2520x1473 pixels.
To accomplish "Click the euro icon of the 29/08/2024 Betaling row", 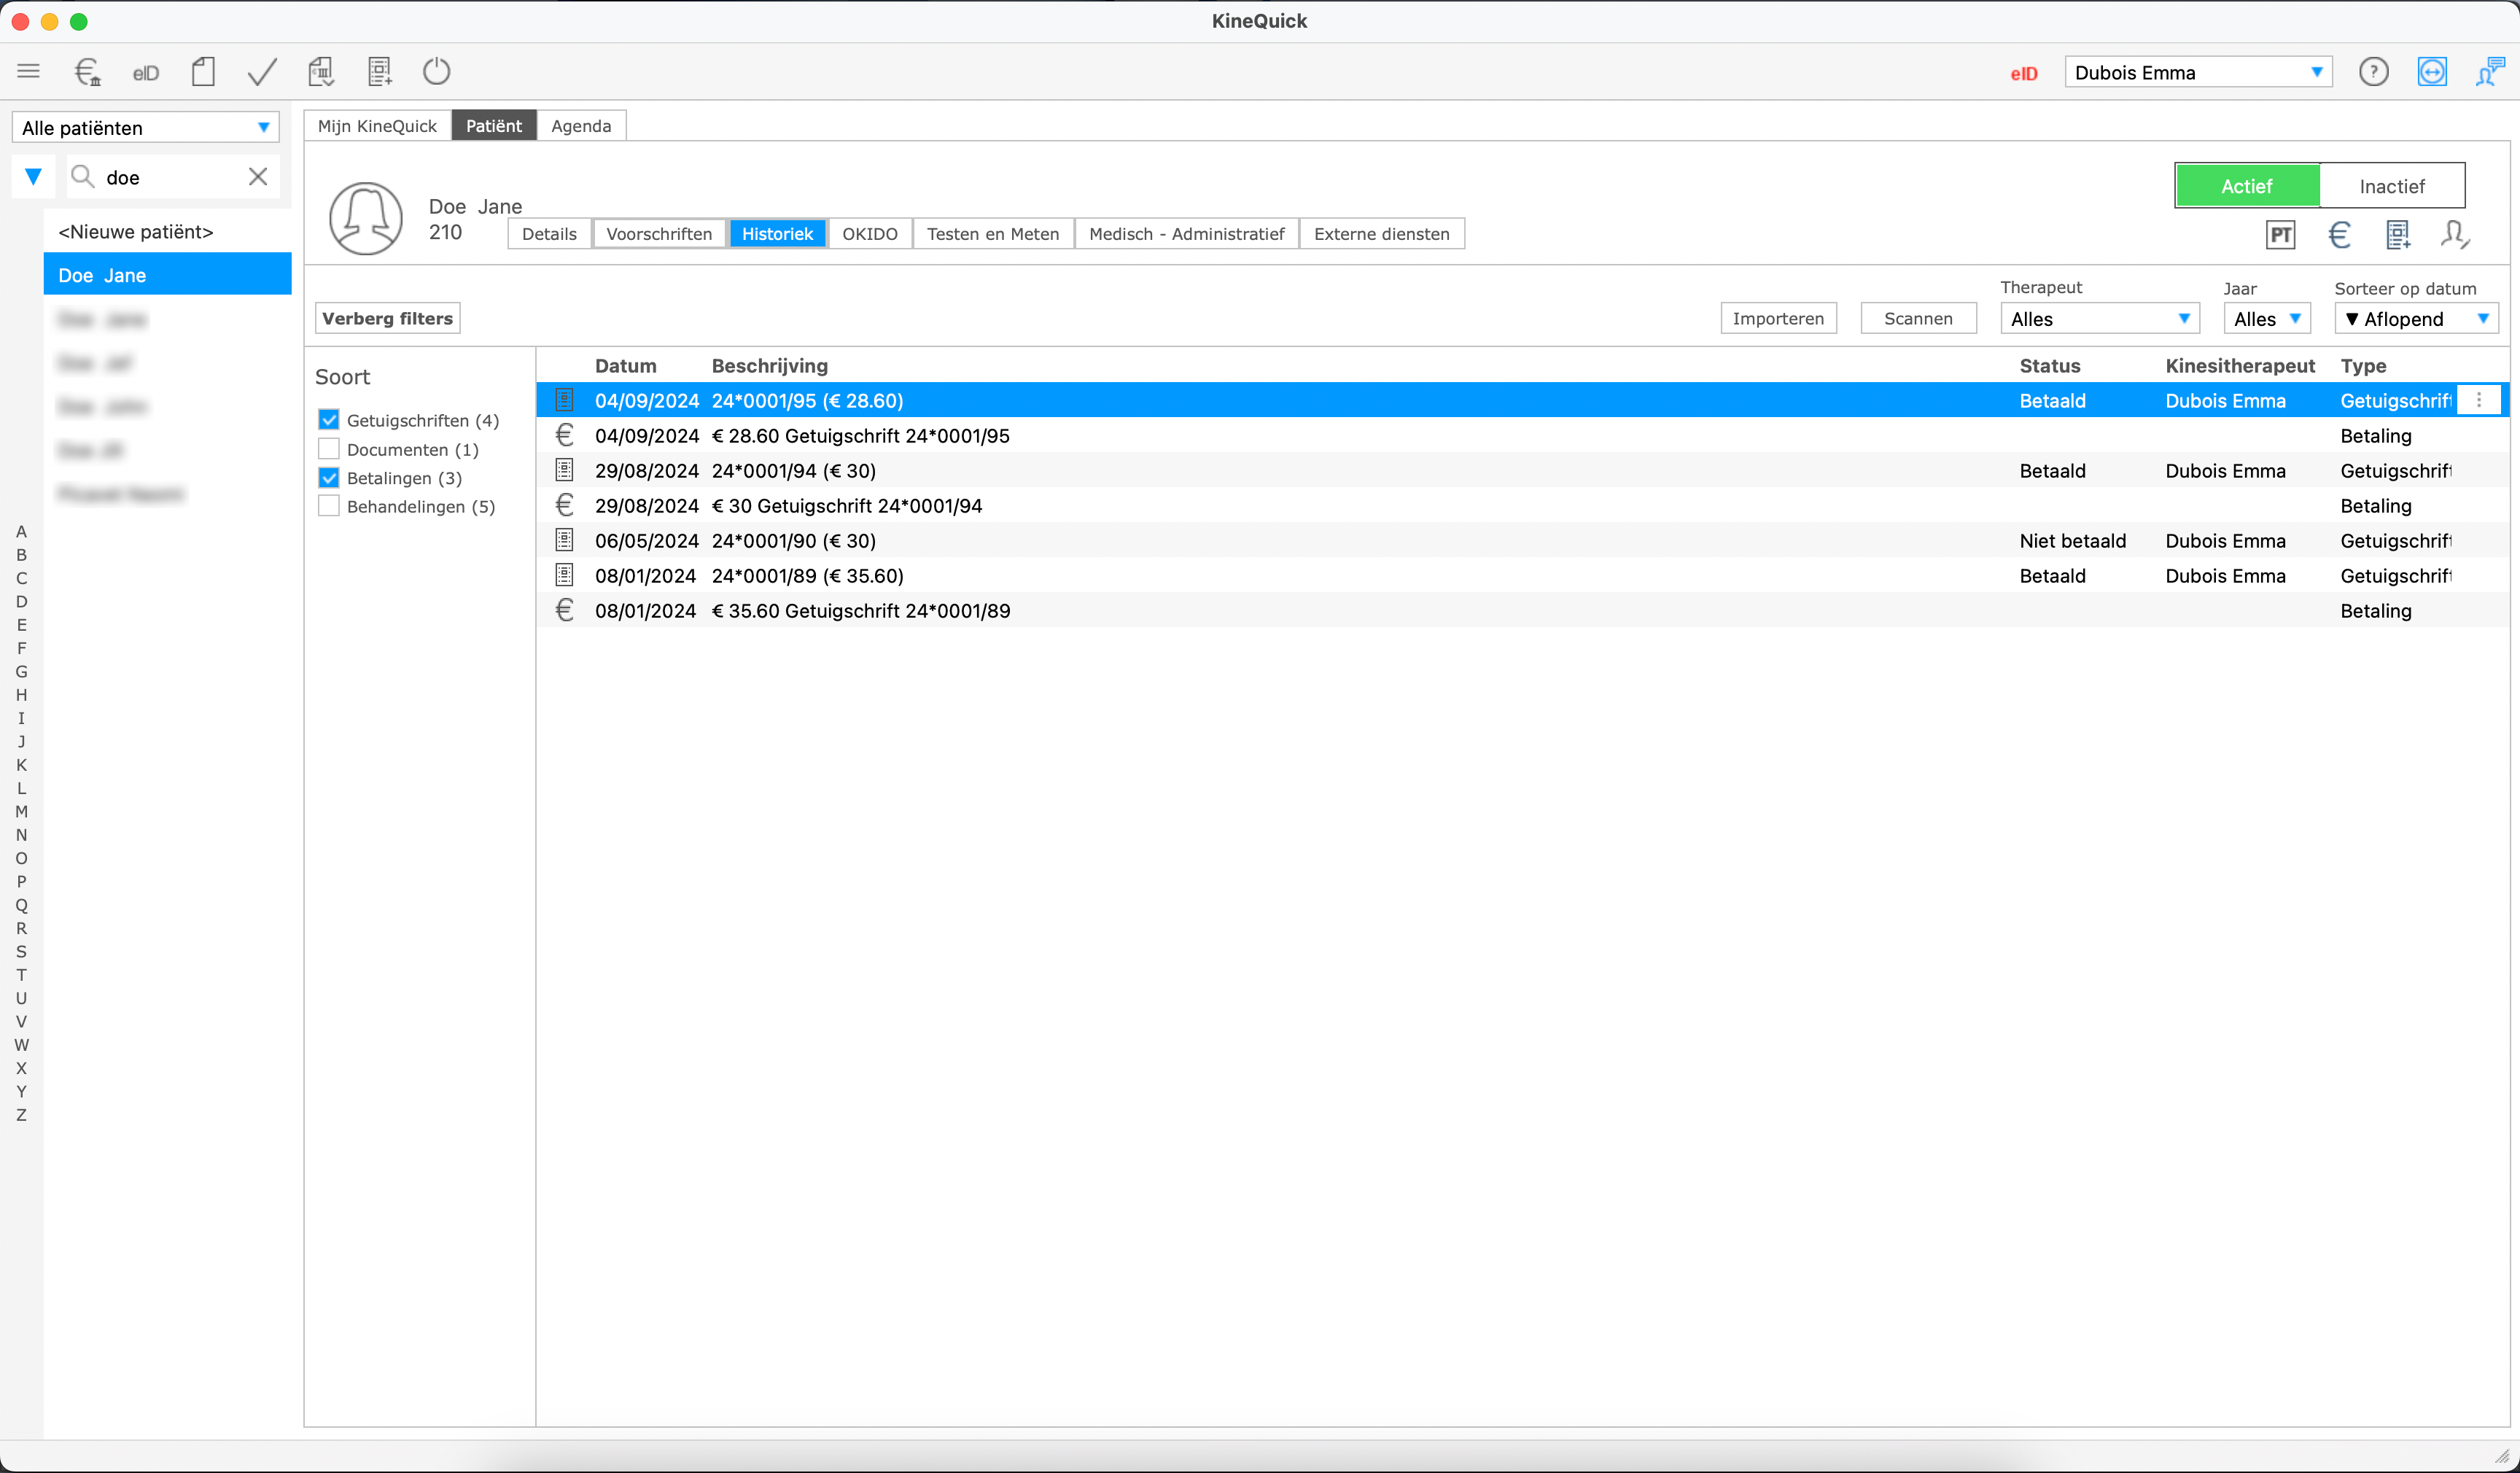I will click(x=564, y=505).
